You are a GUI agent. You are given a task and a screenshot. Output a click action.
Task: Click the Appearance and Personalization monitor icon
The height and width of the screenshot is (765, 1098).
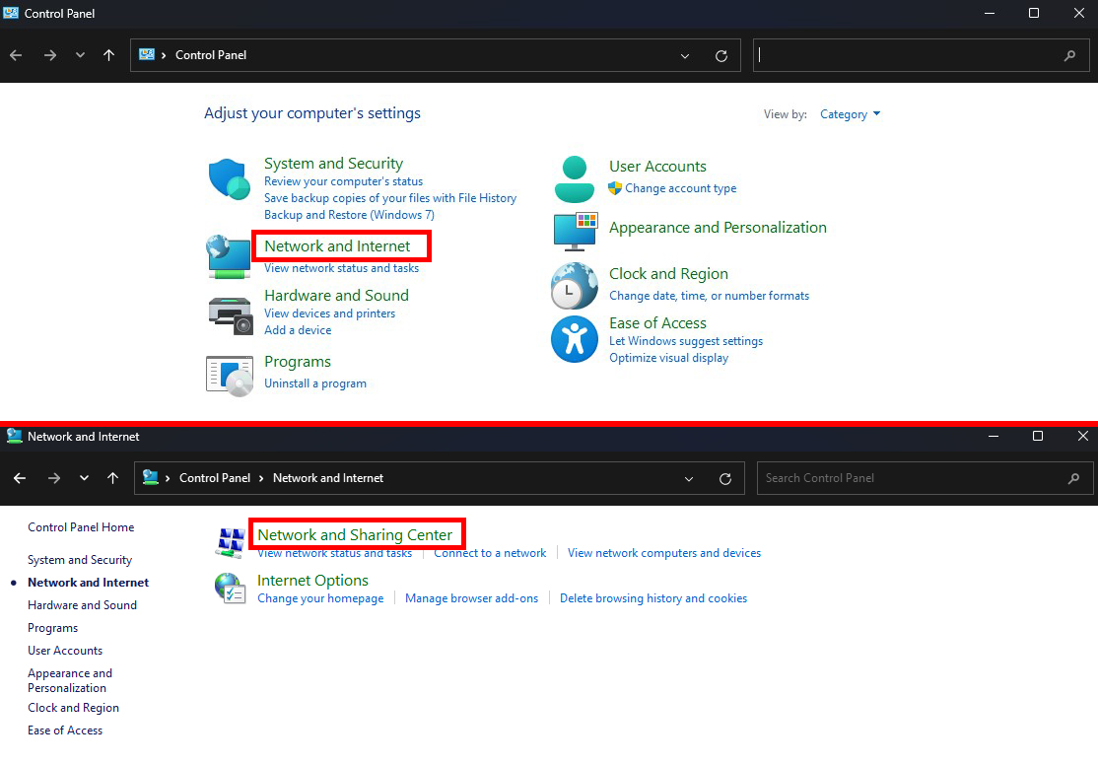(x=575, y=230)
